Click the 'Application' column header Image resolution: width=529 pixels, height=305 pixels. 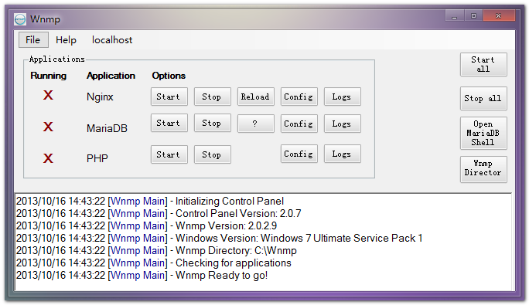point(111,76)
